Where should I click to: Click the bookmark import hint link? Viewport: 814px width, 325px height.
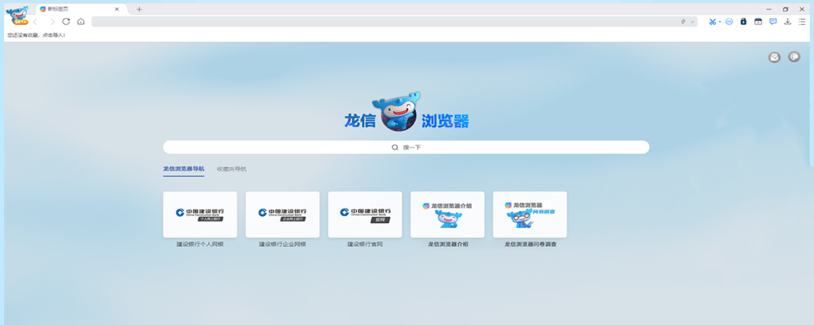click(x=36, y=35)
